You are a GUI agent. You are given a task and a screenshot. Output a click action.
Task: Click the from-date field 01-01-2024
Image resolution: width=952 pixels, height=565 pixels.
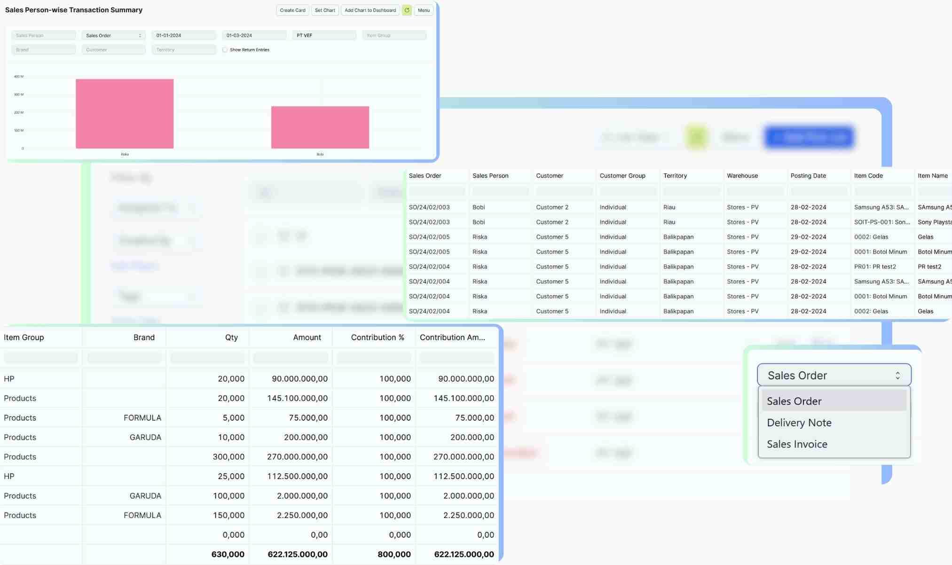183,36
